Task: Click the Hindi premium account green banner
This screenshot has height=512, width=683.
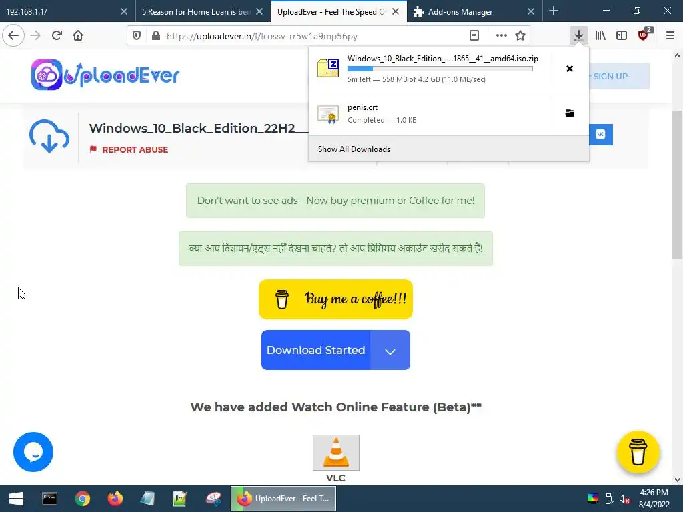Action: point(336,249)
